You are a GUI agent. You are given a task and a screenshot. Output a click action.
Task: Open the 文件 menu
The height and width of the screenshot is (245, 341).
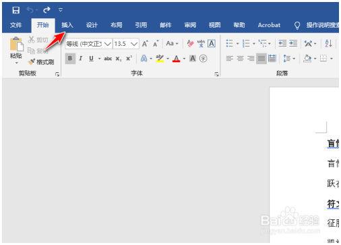(x=15, y=25)
